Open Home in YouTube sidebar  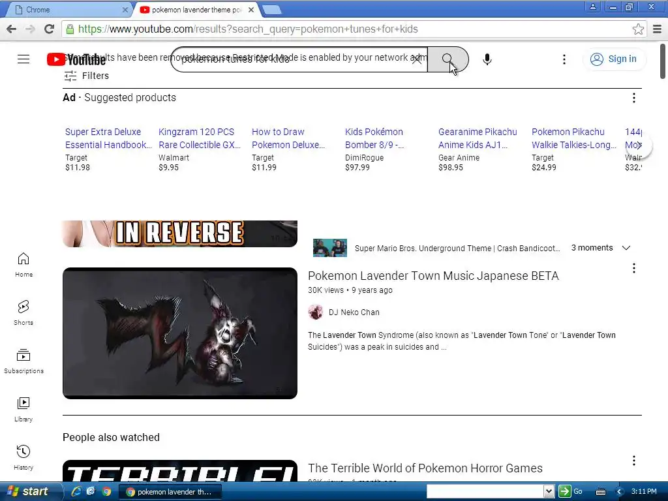point(23,265)
